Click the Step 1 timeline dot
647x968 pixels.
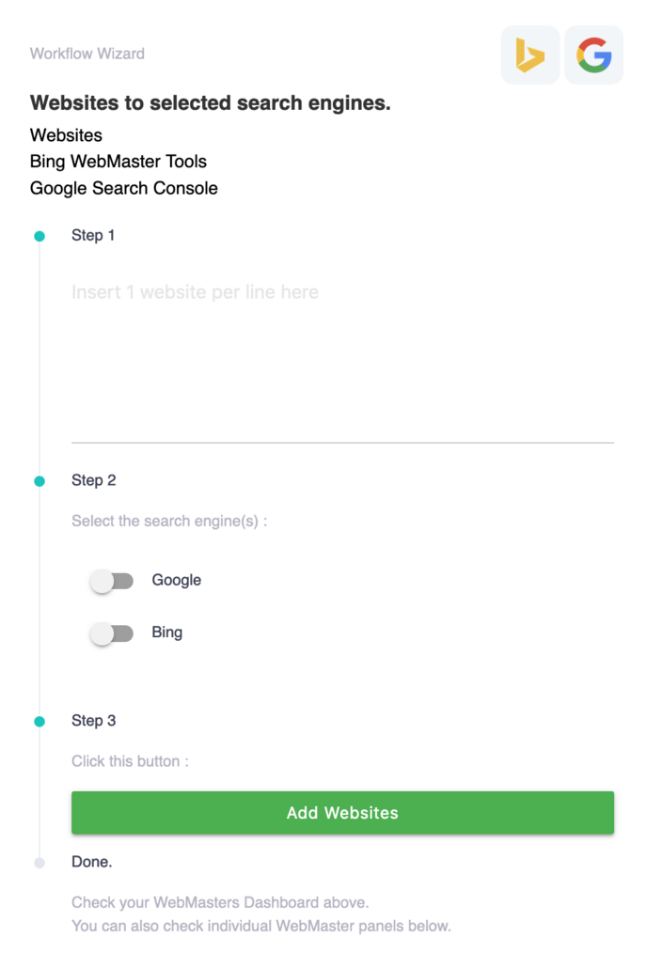(x=39, y=236)
